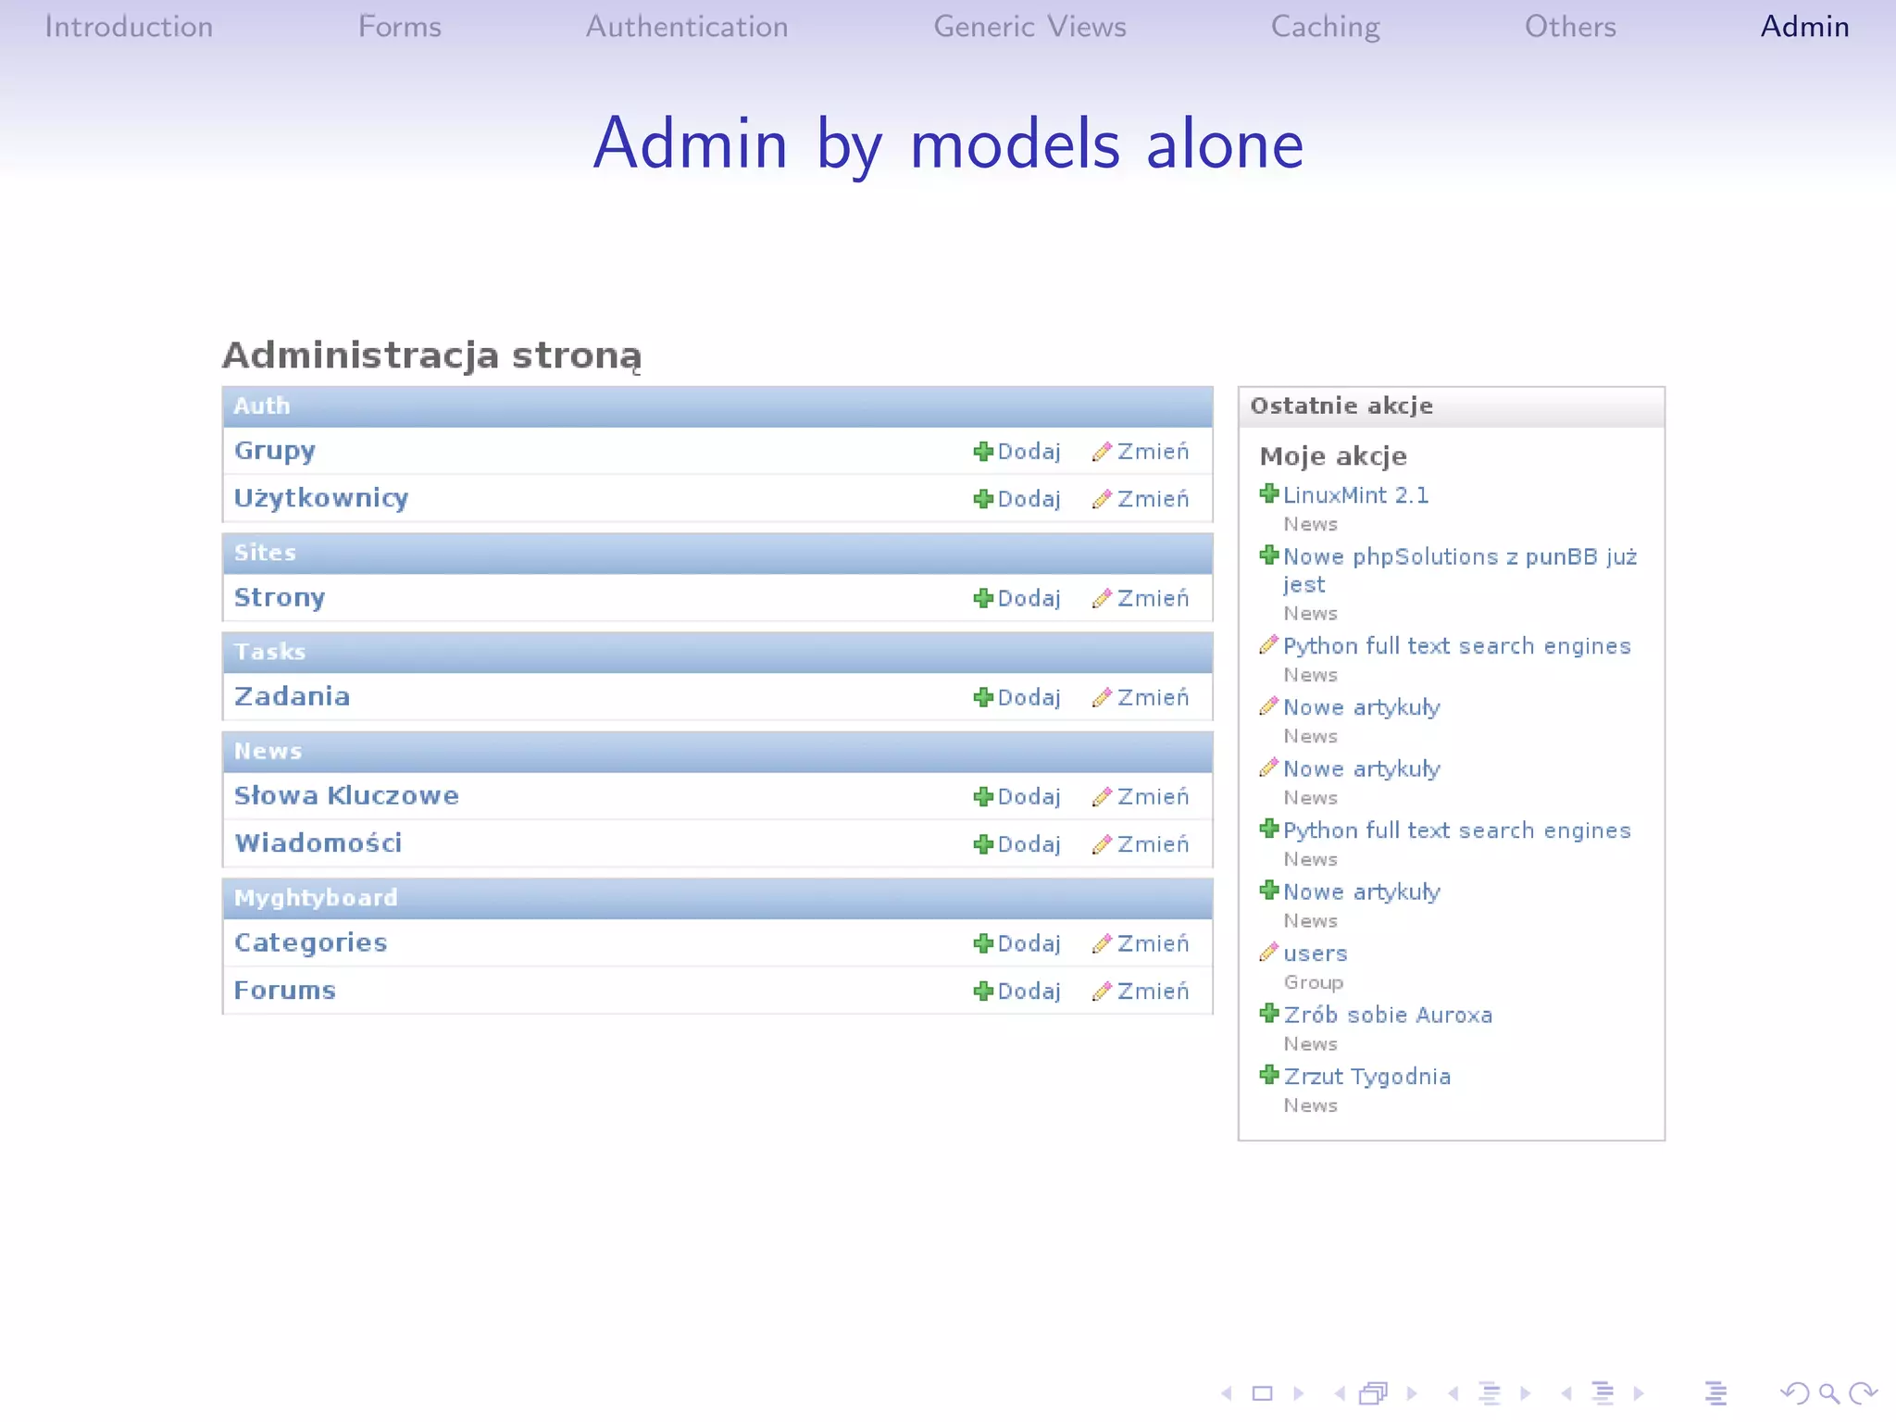This screenshot has width=1896, height=1422.
Task: Go to next slide with the right arrow
Action: [1299, 1392]
